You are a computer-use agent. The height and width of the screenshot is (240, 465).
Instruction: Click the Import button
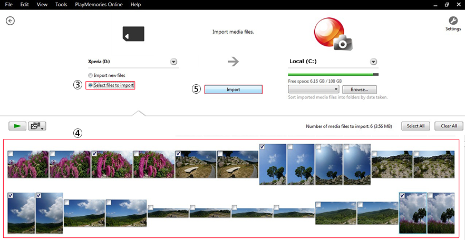[234, 89]
